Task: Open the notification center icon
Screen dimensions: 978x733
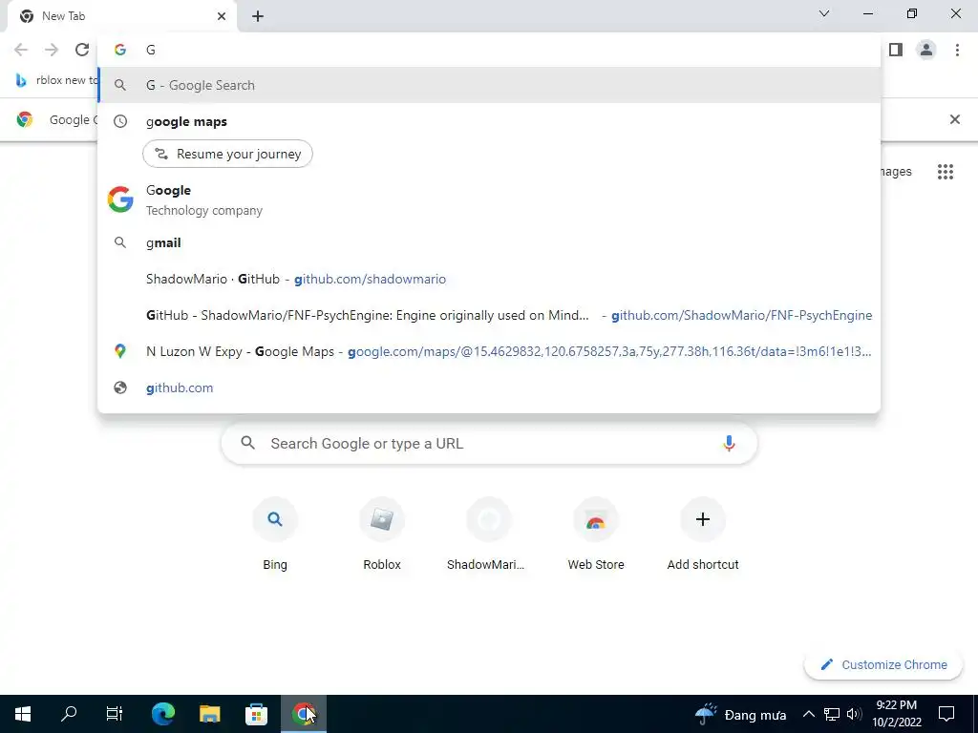Action: pos(946,714)
